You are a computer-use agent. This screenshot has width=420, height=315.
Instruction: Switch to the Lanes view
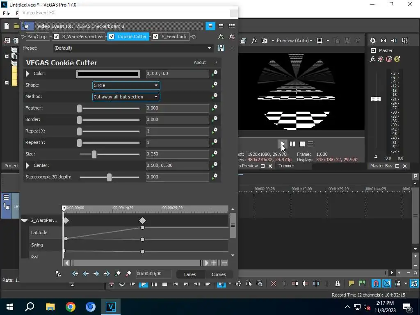click(x=190, y=274)
